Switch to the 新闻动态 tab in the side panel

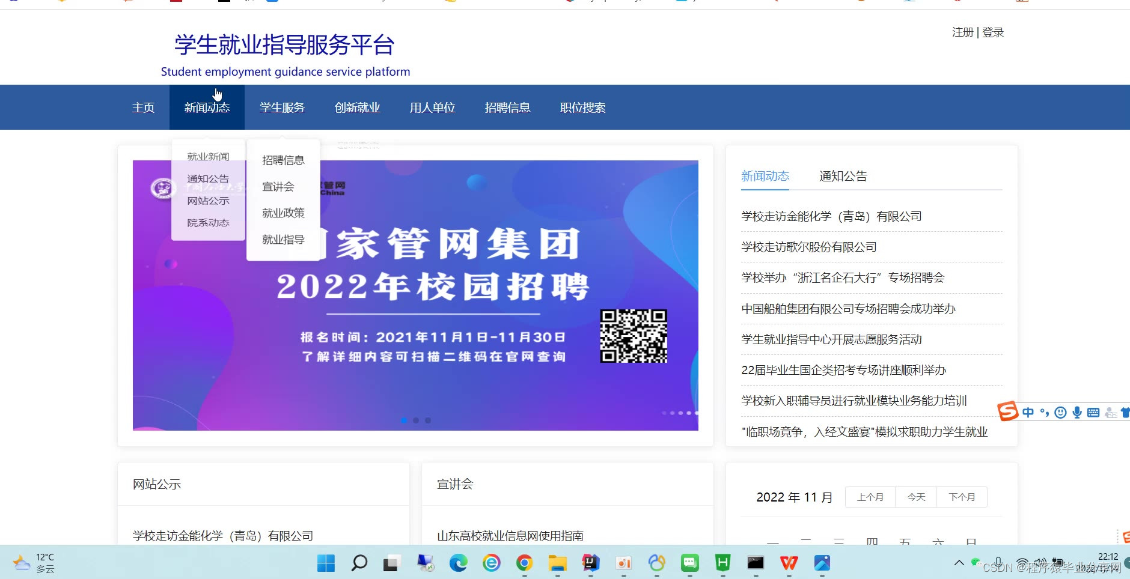point(765,176)
